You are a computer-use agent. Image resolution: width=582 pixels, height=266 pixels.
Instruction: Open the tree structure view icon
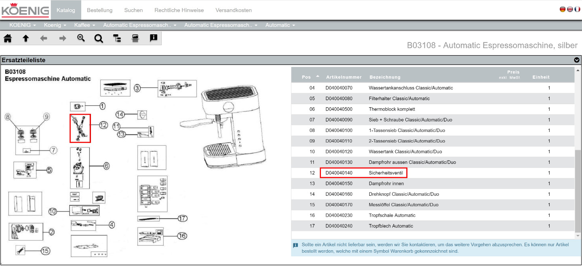click(117, 38)
